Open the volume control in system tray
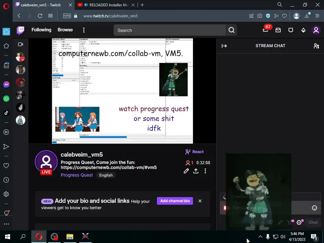324x243 pixels. pyautogui.click(x=283, y=237)
